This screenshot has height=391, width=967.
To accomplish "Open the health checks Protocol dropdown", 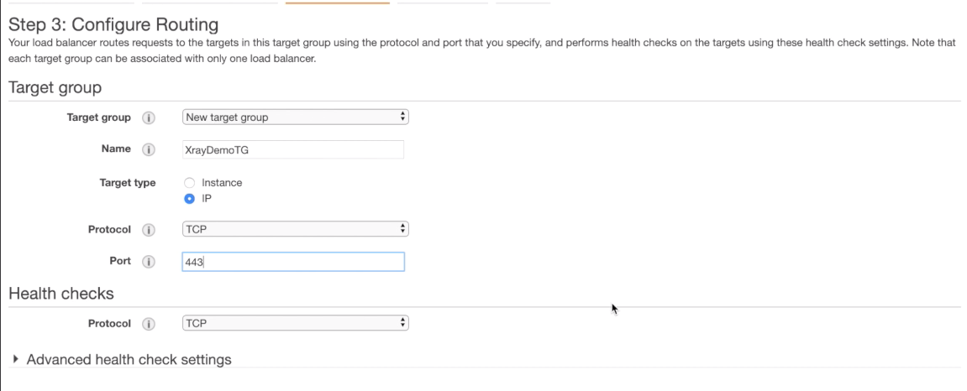I will tap(296, 323).
